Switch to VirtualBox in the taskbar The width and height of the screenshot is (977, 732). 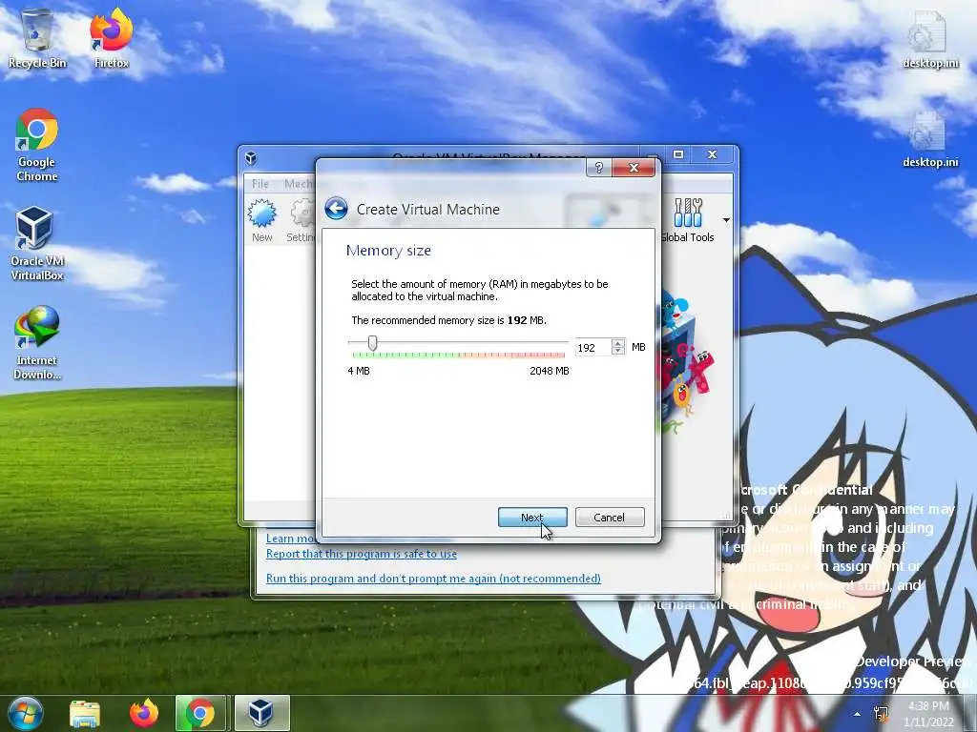261,713
